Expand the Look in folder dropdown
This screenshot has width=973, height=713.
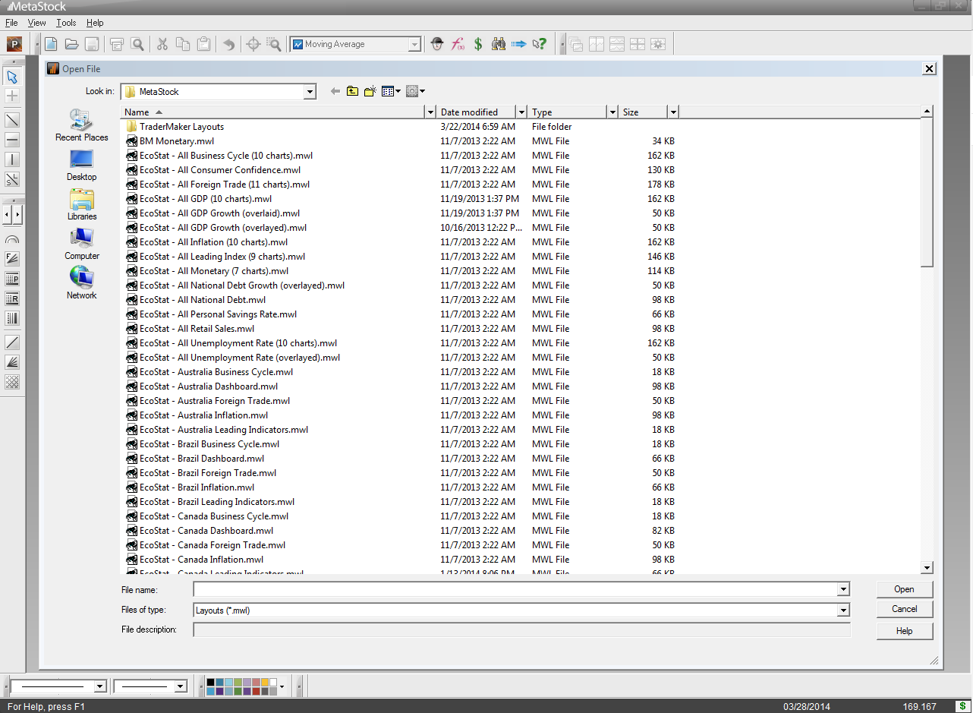310,92
